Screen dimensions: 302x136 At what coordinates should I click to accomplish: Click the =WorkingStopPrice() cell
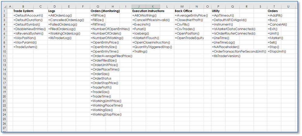click(x=106, y=115)
